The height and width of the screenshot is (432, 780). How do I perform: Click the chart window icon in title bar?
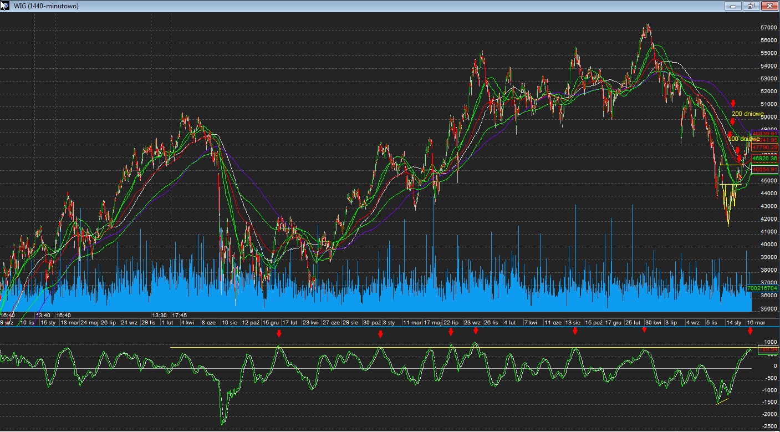(x=4, y=6)
